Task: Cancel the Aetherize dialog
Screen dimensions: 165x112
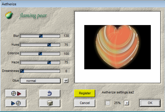Action: coord(85,103)
